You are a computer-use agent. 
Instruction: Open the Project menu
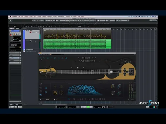tap(26, 17)
